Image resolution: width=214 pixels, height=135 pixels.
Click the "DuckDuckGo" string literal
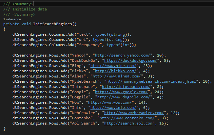(x=84, y=60)
